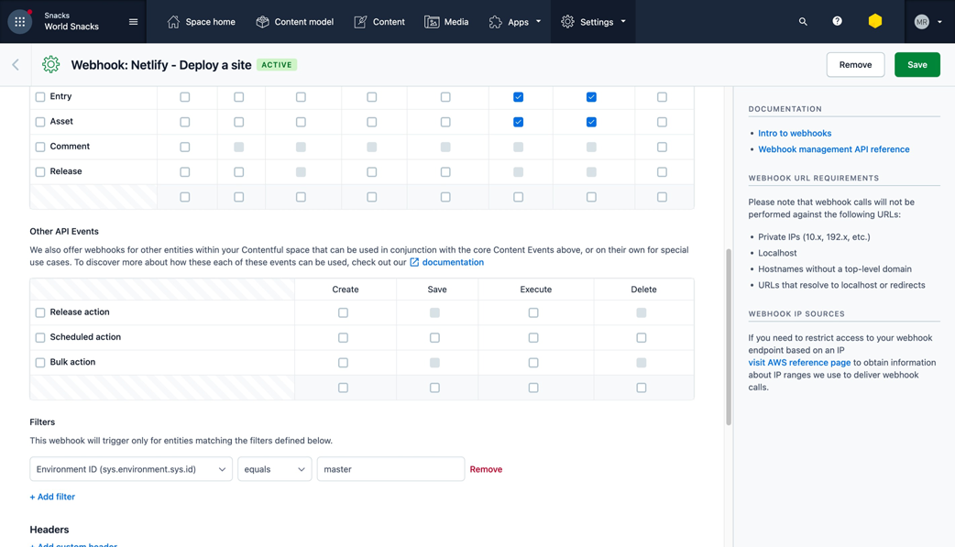Navigate to the Content section
955x547 pixels.
click(x=379, y=22)
